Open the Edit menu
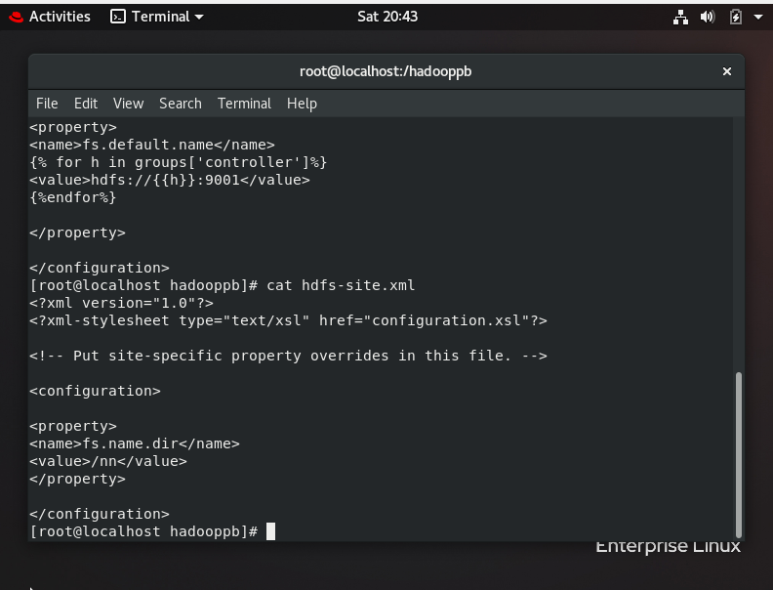 [x=86, y=104]
